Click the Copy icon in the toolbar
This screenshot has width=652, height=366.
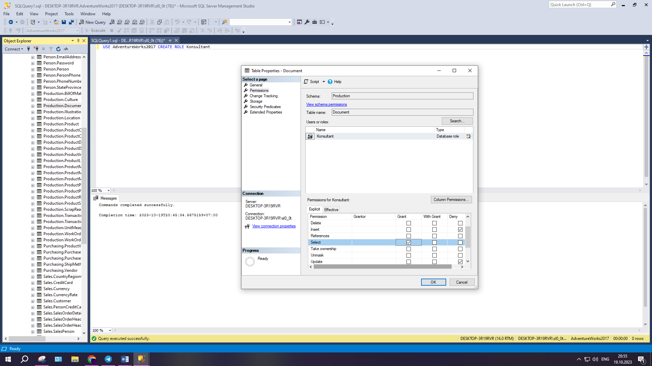pyautogui.click(x=160, y=22)
